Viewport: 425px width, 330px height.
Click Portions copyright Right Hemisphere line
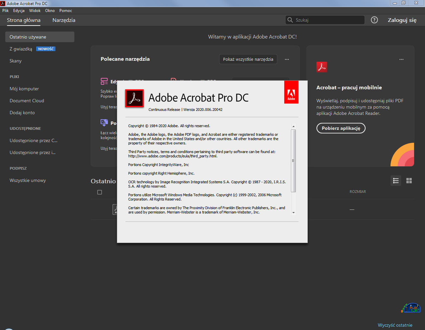tap(161, 173)
